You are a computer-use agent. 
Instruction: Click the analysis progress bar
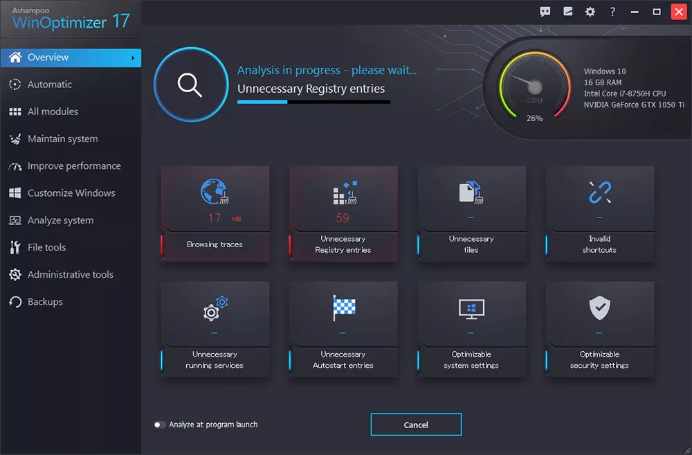tap(313, 102)
